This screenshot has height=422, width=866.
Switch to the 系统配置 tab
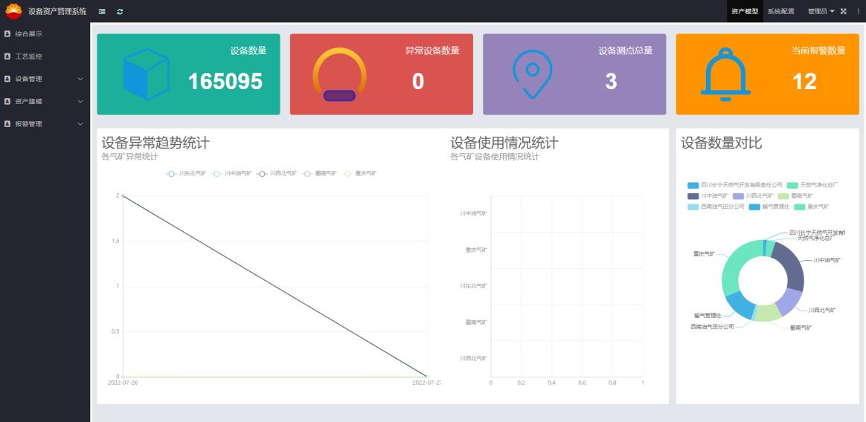coord(780,11)
